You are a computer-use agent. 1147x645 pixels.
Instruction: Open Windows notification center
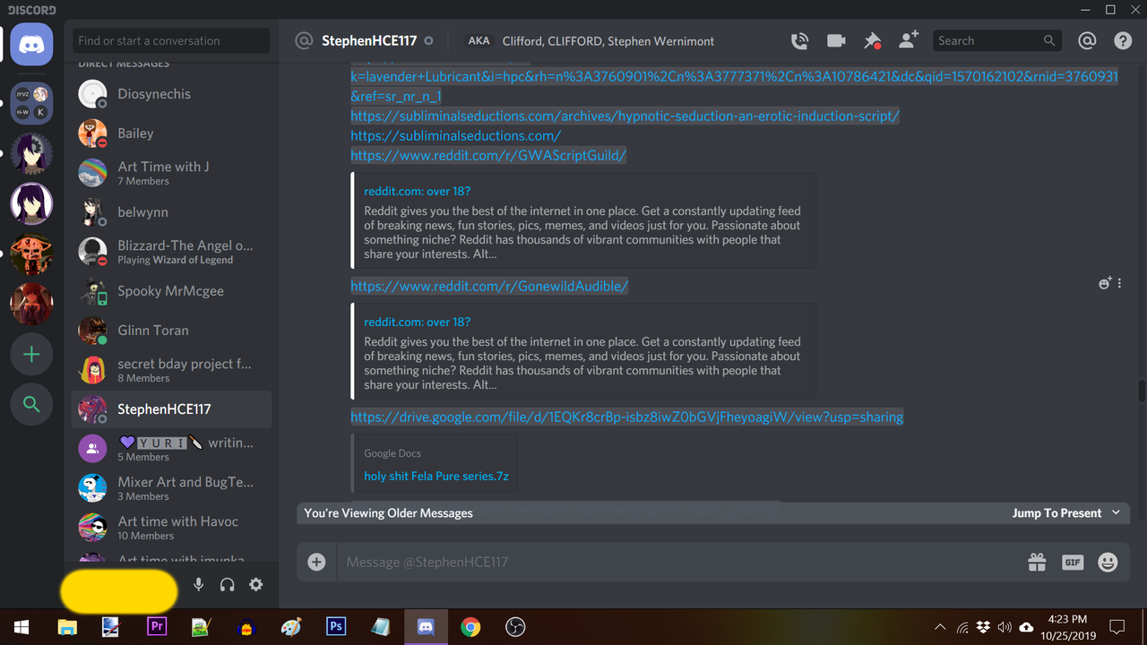click(1117, 627)
